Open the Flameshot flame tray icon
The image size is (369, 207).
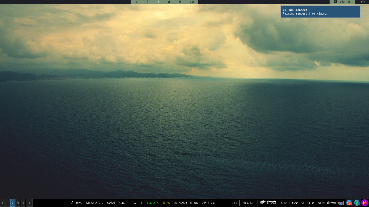pyautogui.click(x=365, y=203)
